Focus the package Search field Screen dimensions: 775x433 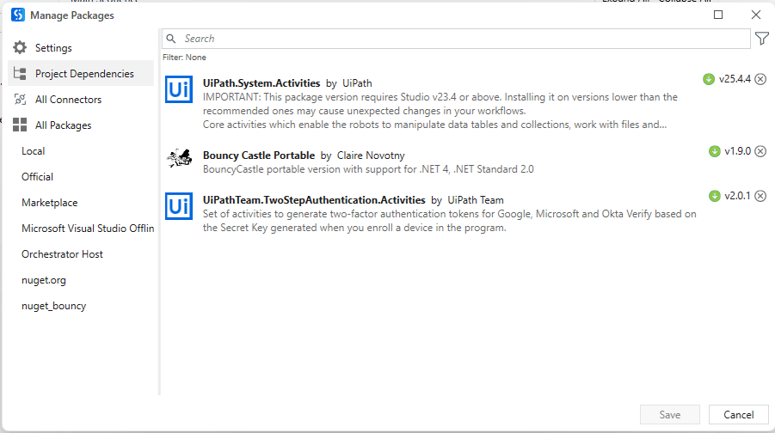point(456,39)
